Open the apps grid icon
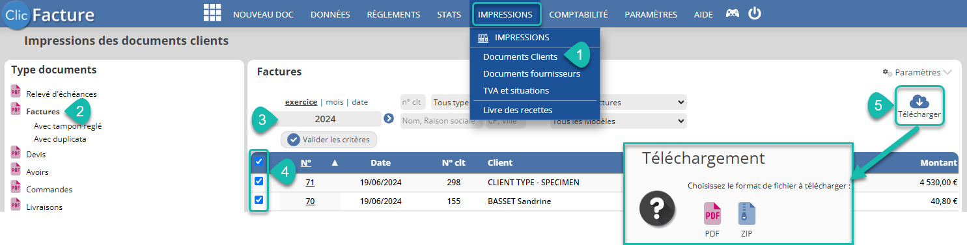Screen dimensions: 967x245 coord(212,13)
